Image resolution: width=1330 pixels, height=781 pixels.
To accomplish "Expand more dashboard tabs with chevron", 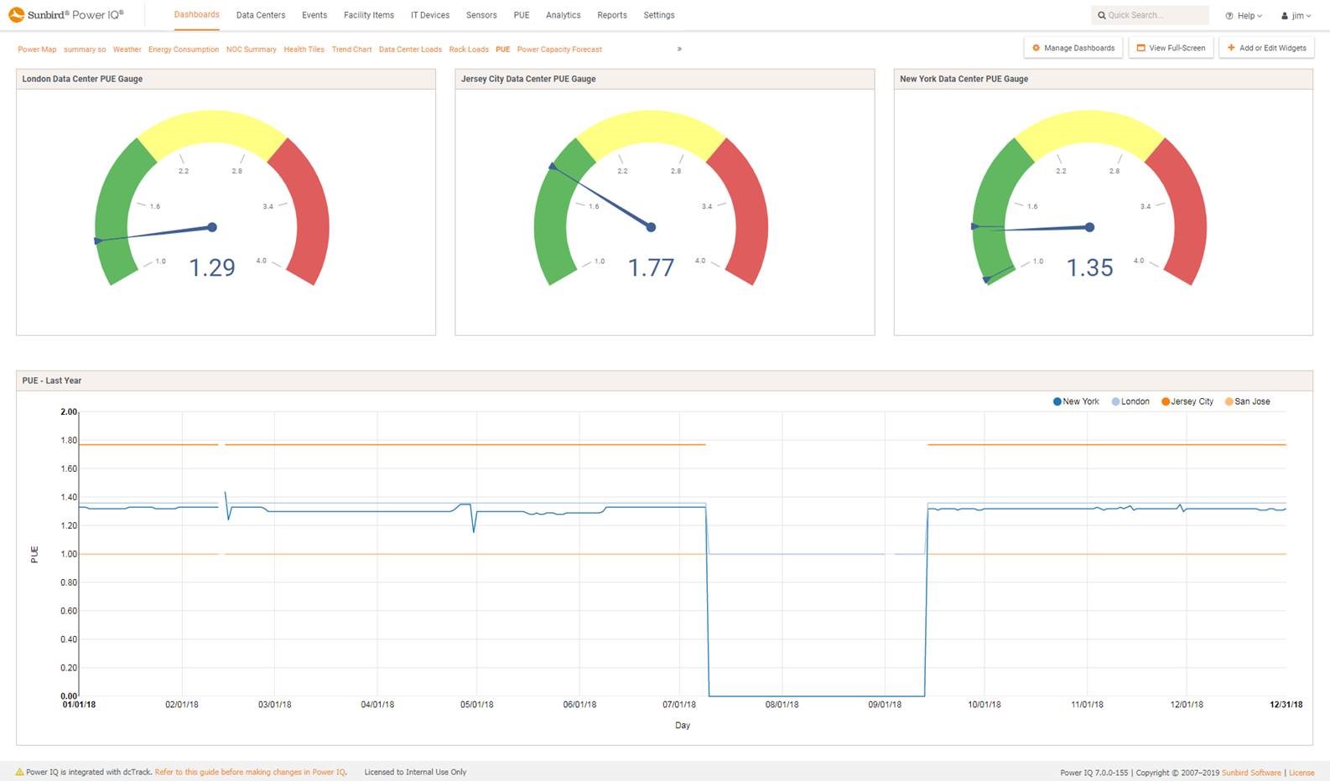I will 679,49.
